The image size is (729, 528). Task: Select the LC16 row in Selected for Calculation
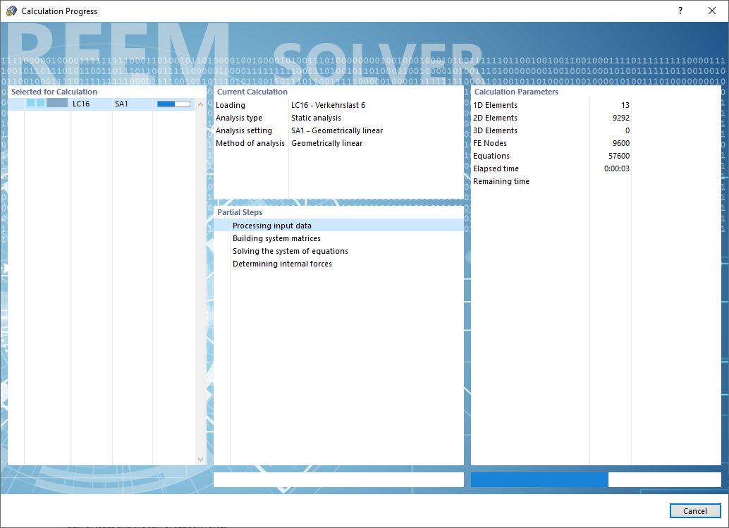(102, 104)
